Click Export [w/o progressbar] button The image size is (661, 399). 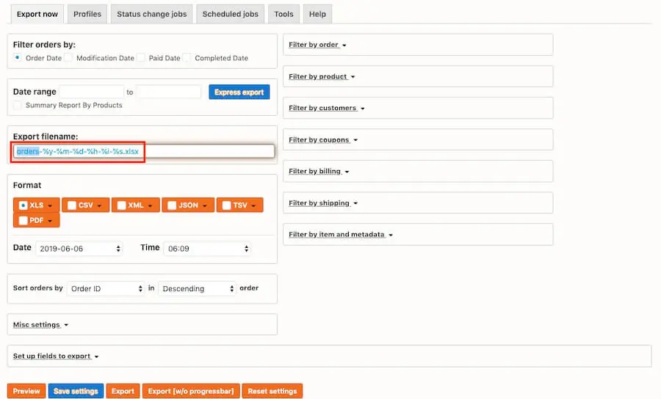coord(191,391)
